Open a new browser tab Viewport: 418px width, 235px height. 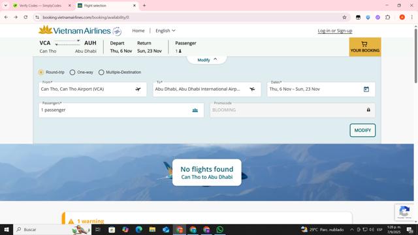[144, 5]
